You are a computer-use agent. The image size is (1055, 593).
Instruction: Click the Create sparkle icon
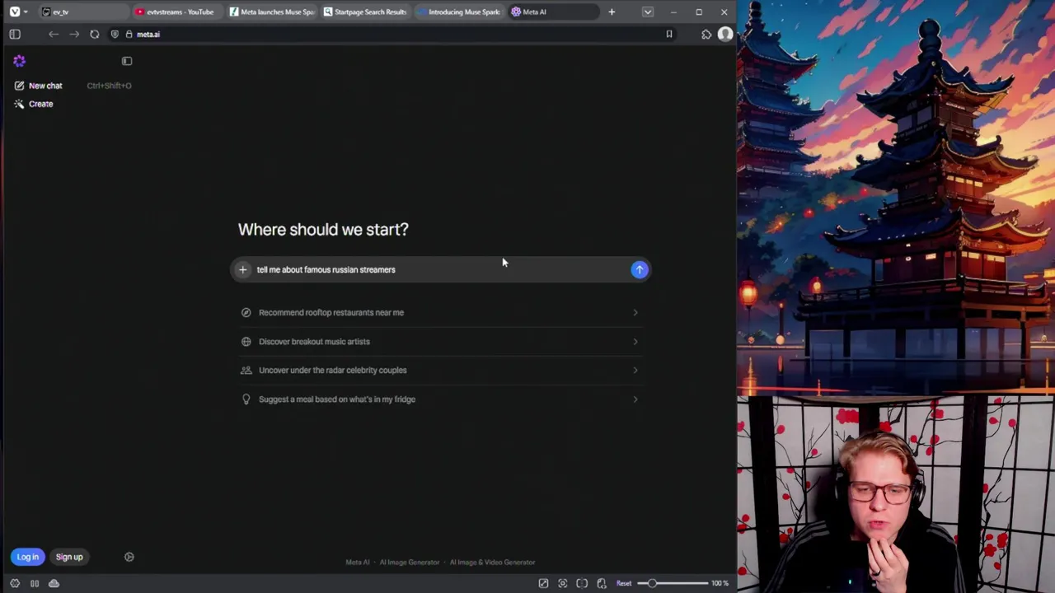click(19, 104)
